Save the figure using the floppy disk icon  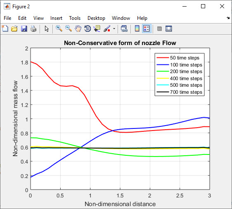24,28
